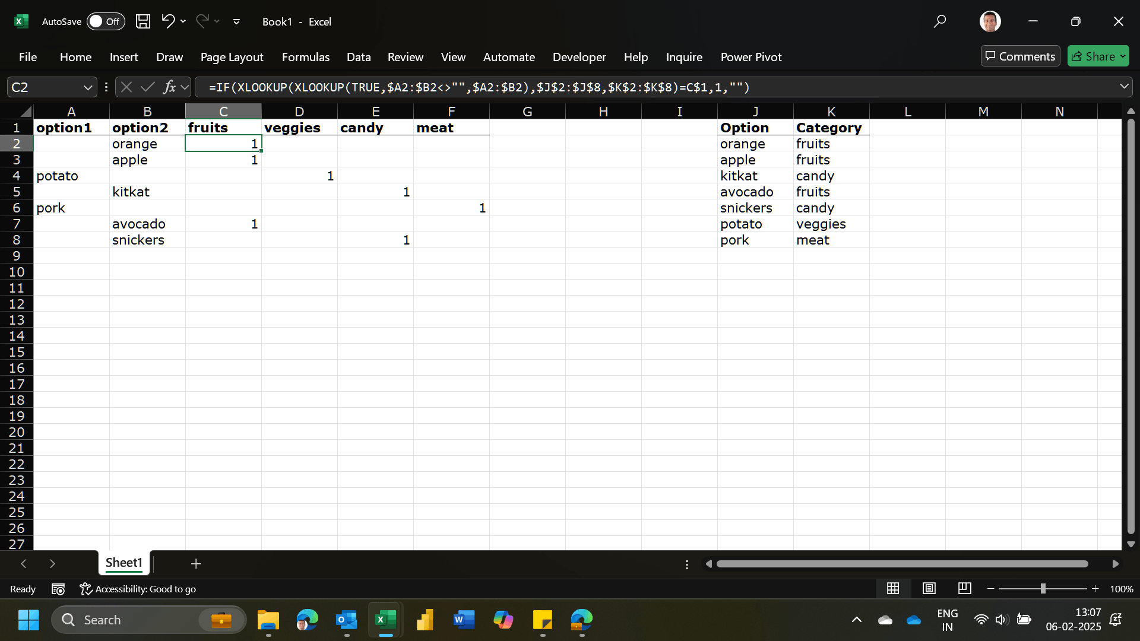
Task: Click the vertical scrollbar thumb
Action: pyautogui.click(x=1130, y=326)
